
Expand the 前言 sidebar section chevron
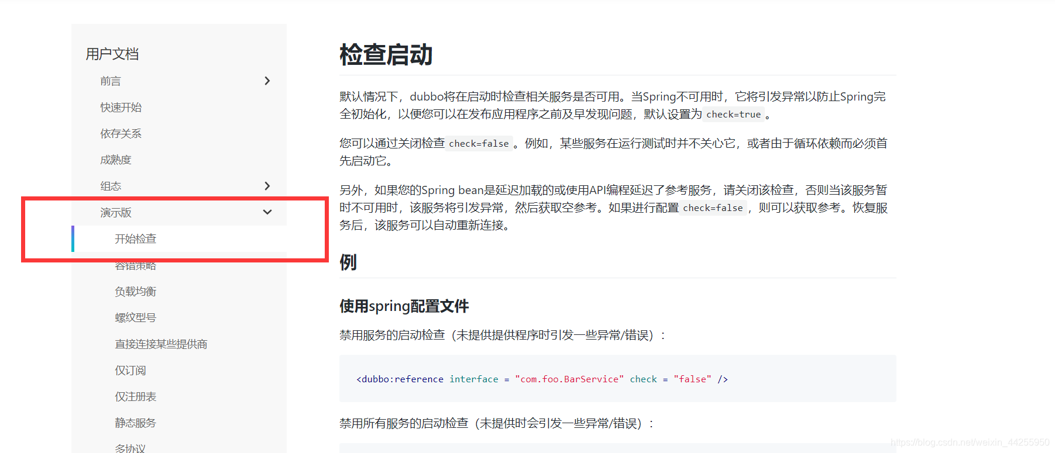pyautogui.click(x=267, y=81)
